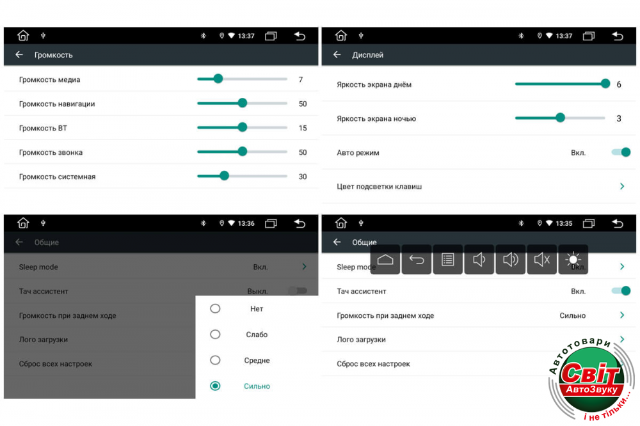640x426 pixels.
Task: Adjust the Громкость медиа slider
Action: (218, 79)
